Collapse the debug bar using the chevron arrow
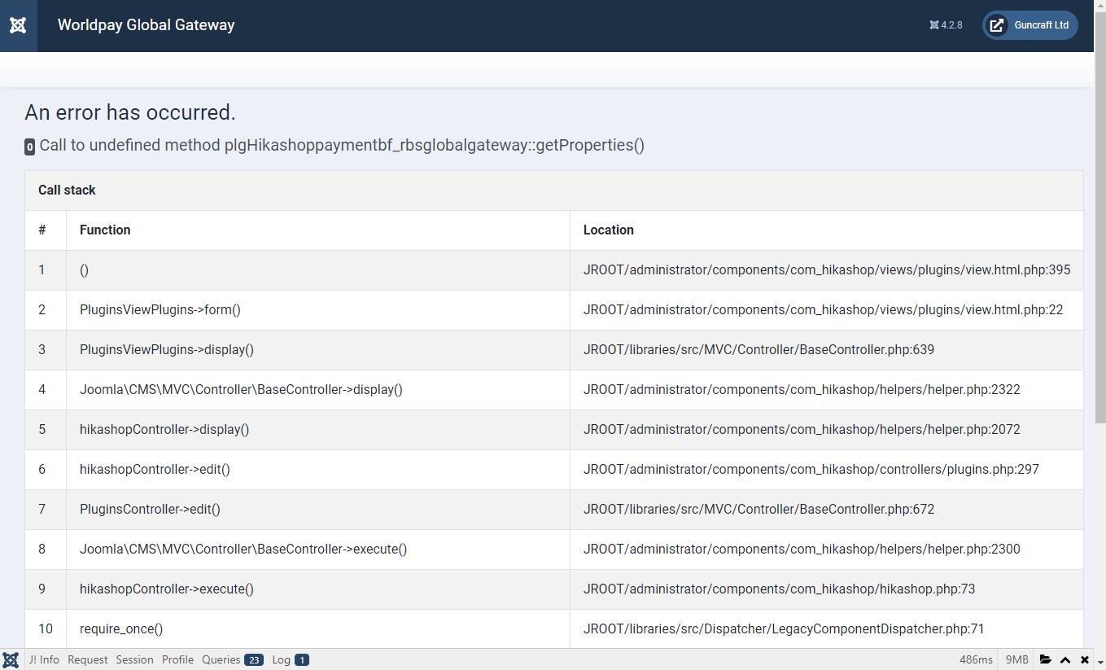 (1065, 659)
